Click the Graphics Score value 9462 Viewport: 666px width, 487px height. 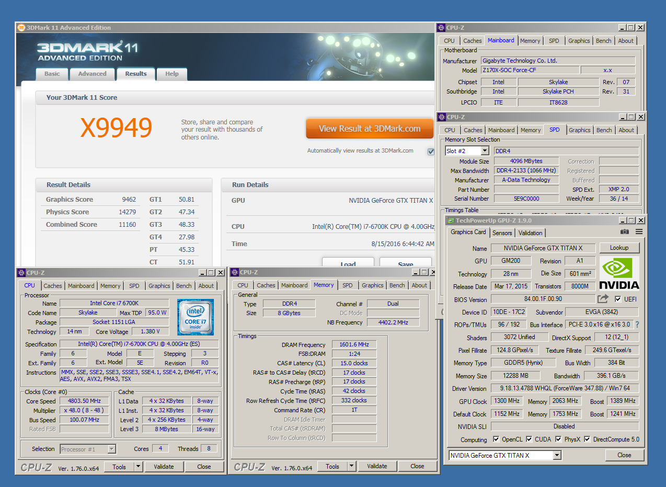[x=129, y=200]
